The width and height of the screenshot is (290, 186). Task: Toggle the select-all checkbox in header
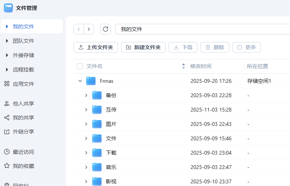(x=80, y=66)
